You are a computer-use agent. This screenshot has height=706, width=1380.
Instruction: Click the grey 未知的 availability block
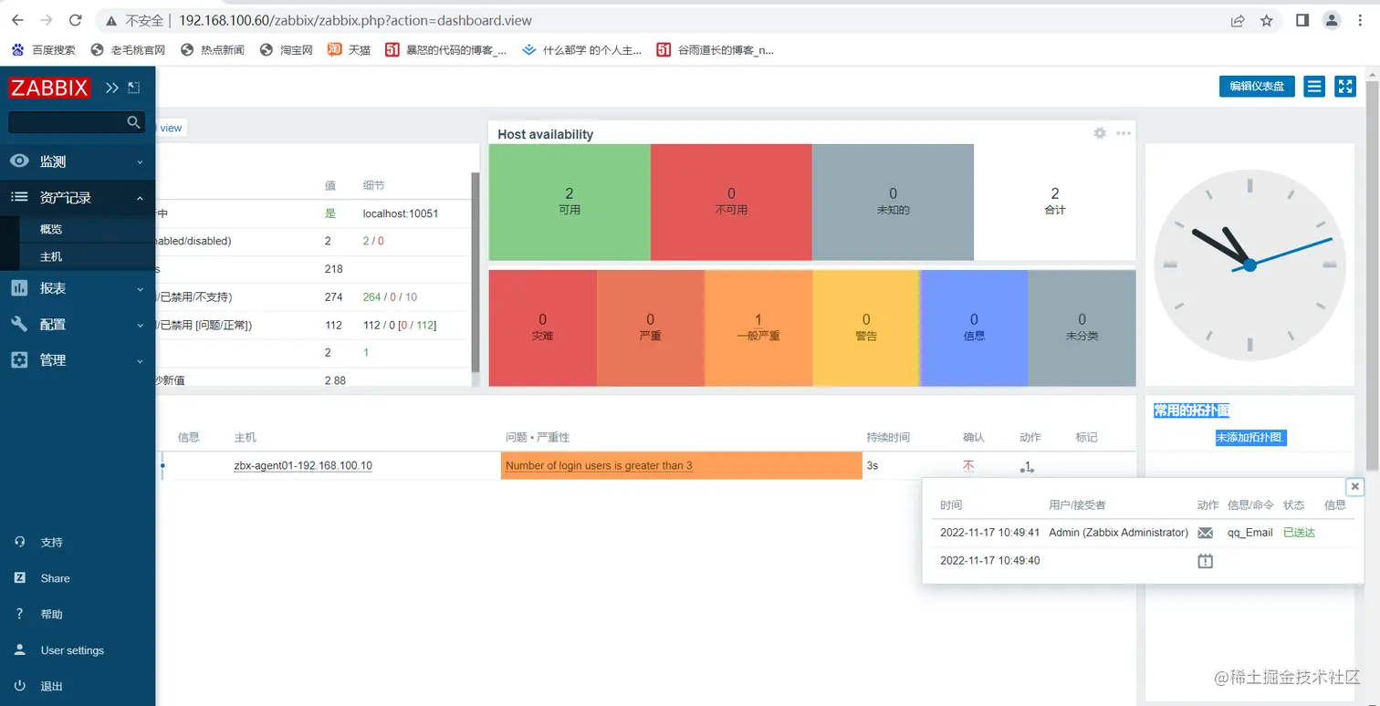tap(893, 202)
